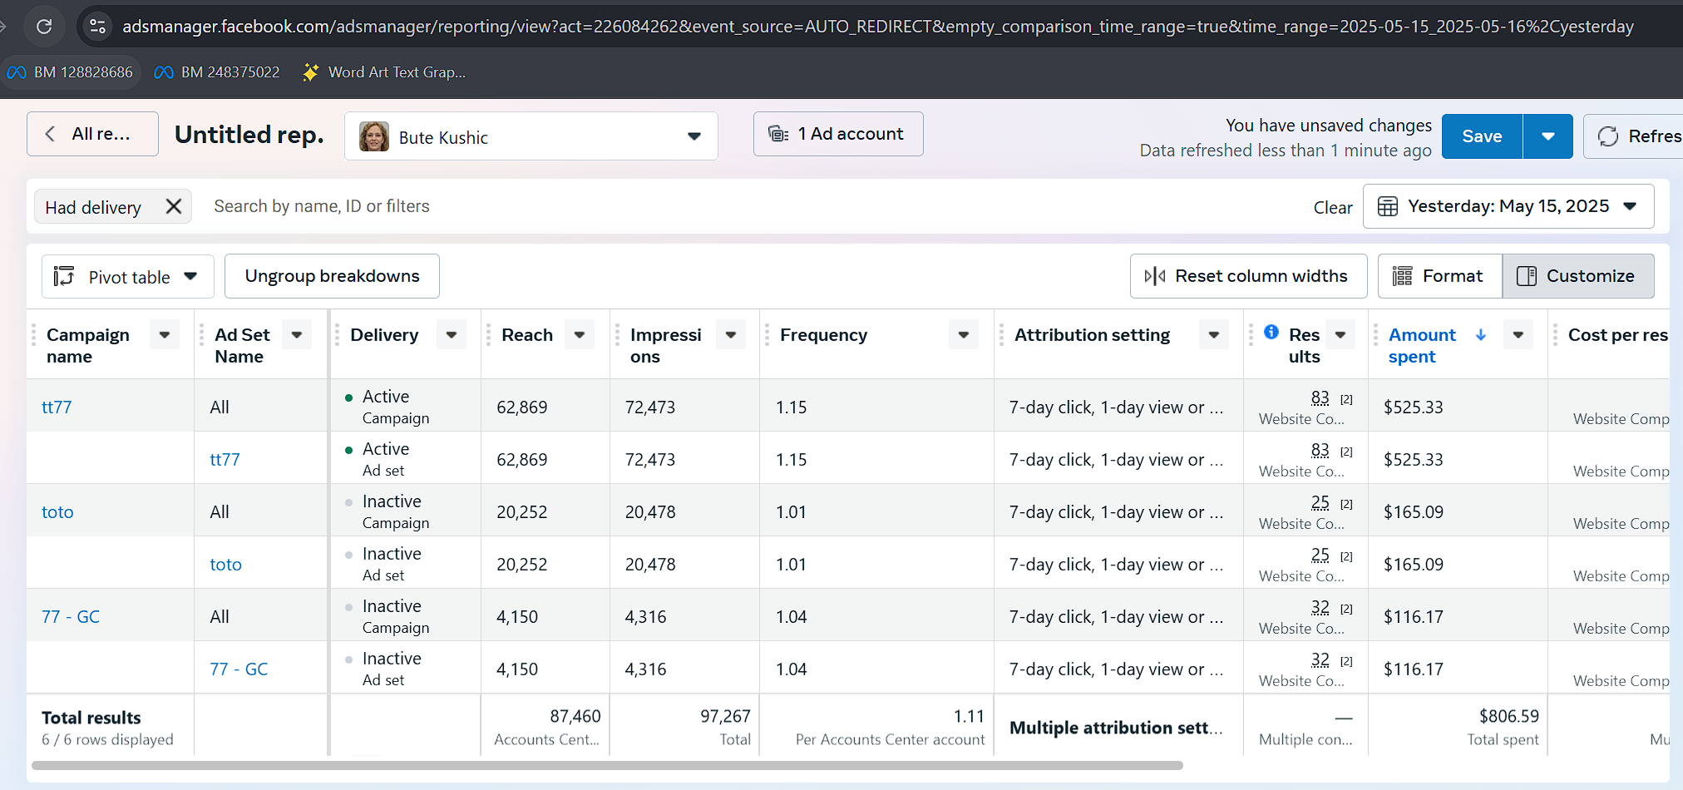This screenshot has height=790, width=1683.
Task: Click the browser reload page icon
Action: [44, 27]
